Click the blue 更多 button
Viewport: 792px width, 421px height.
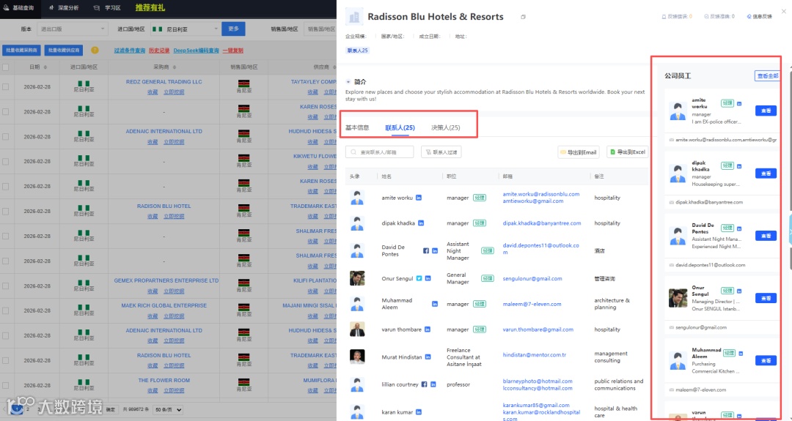point(233,29)
